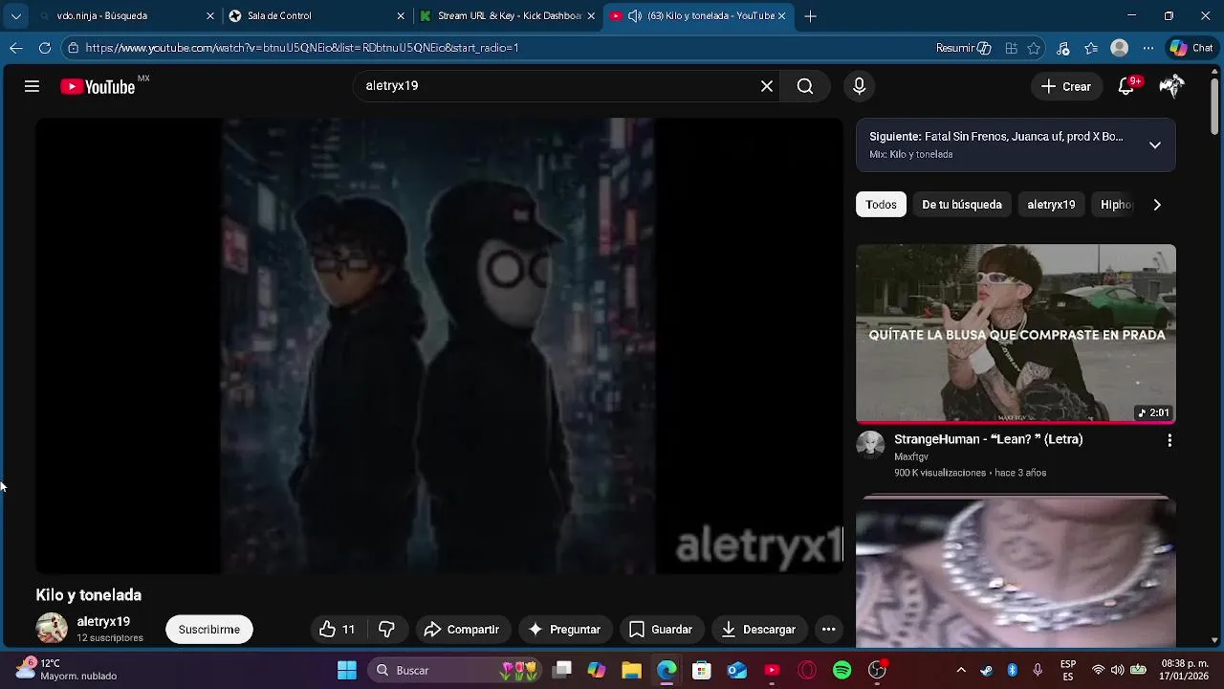Download the video with Descargar

pyautogui.click(x=758, y=629)
